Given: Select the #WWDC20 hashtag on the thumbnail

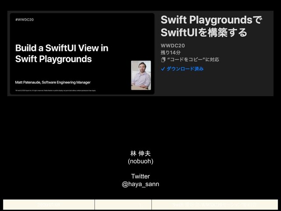Looking at the screenshot, I should click(x=25, y=20).
